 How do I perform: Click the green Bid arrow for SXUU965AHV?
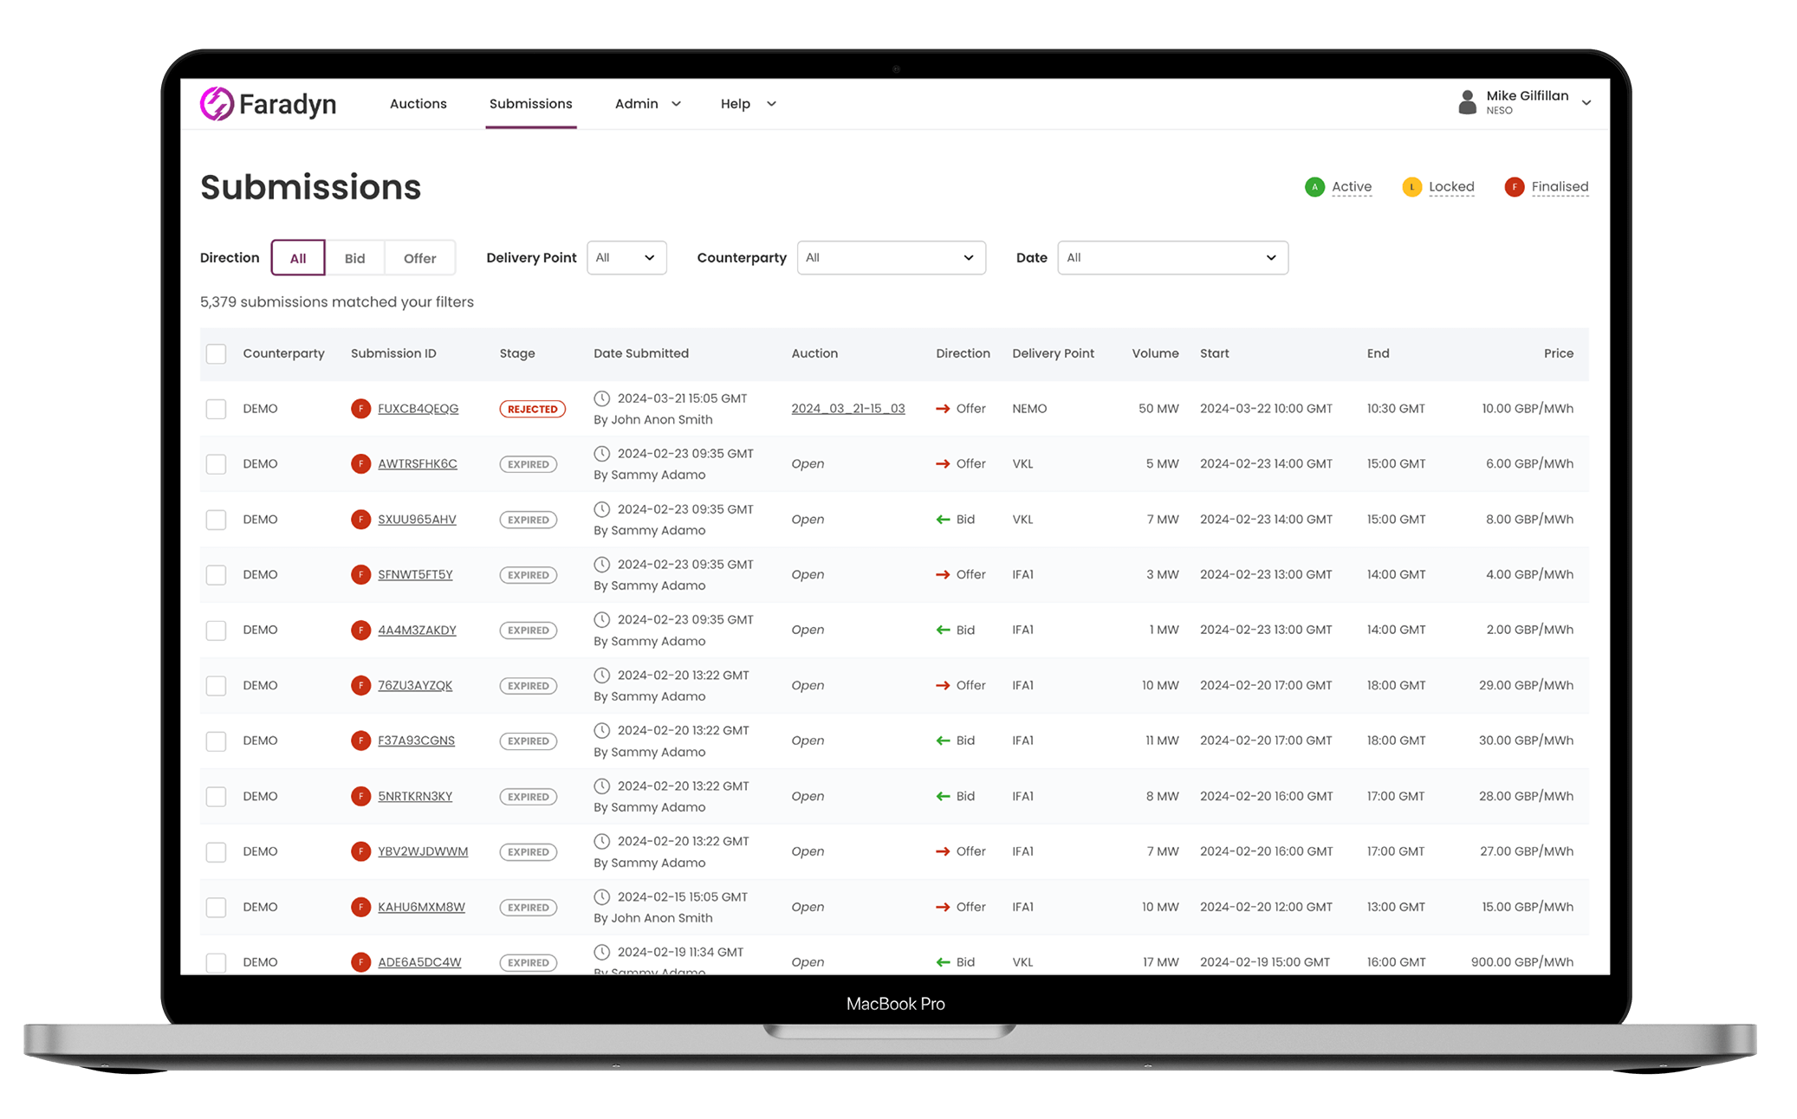(942, 519)
